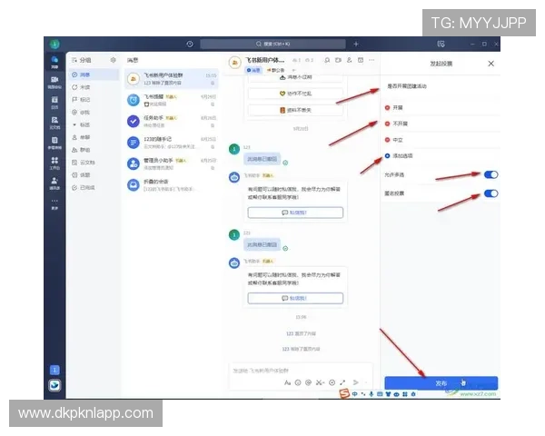Screen dimensions: 545x436
Task: Open the 123的随手记 conversation
Action: coord(172,143)
